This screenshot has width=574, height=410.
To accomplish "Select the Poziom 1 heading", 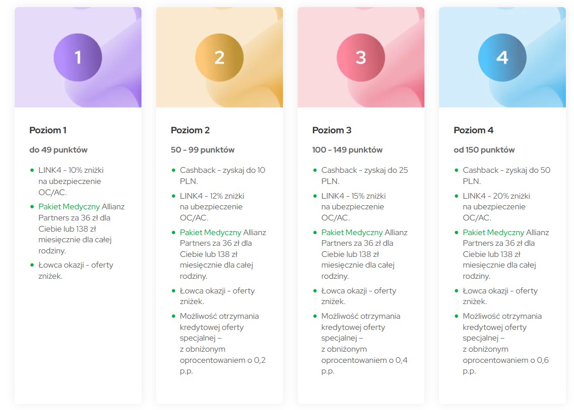I will (x=48, y=130).
